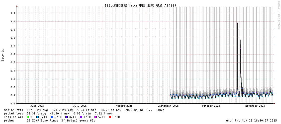This screenshot has height=124, width=281.
Task: Click the arrow at the x-axis right end
Action: tap(274, 103)
